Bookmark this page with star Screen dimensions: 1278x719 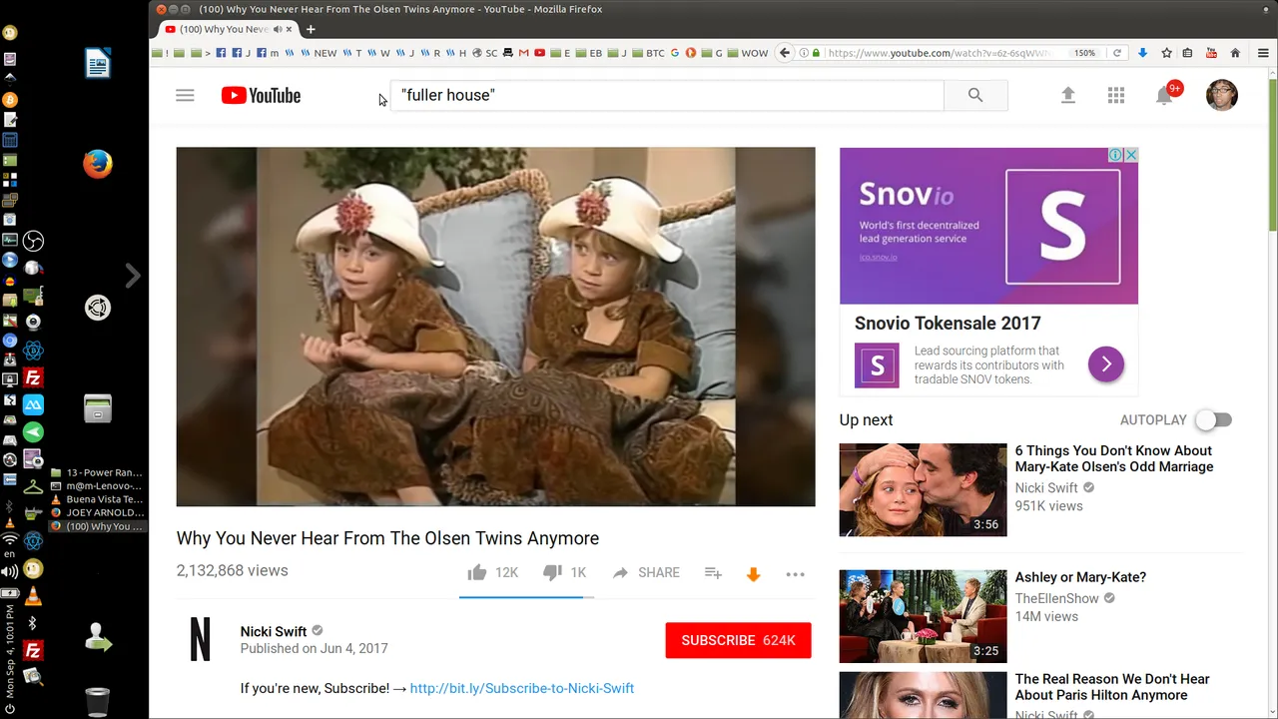(x=1166, y=53)
